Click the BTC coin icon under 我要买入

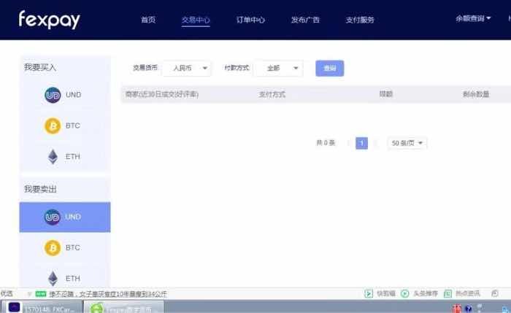(x=53, y=125)
